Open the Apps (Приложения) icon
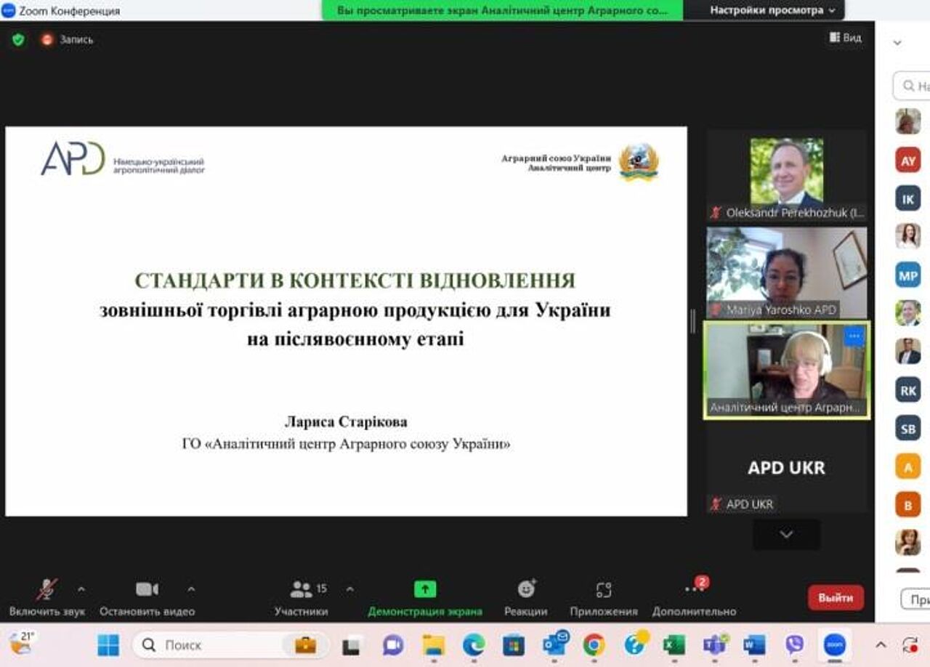 coord(603,589)
